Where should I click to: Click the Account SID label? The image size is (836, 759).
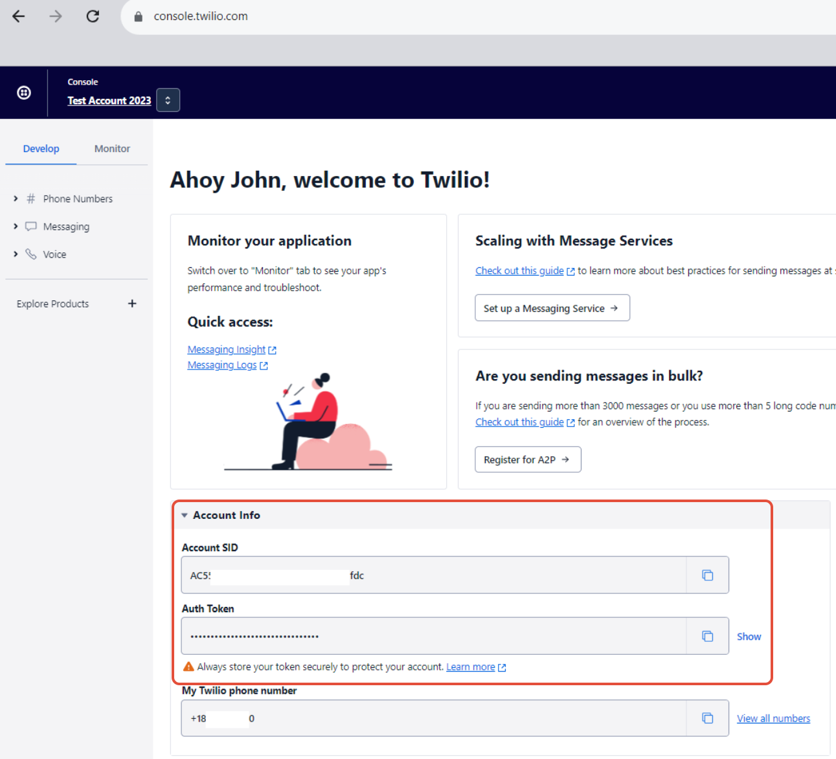[210, 547]
